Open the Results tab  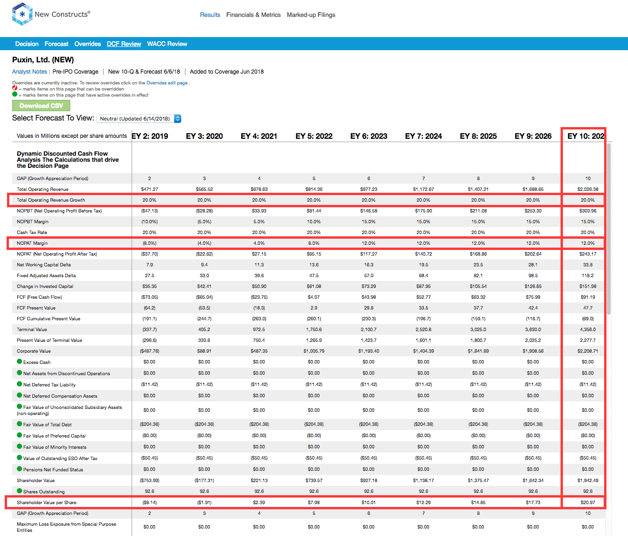[210, 15]
